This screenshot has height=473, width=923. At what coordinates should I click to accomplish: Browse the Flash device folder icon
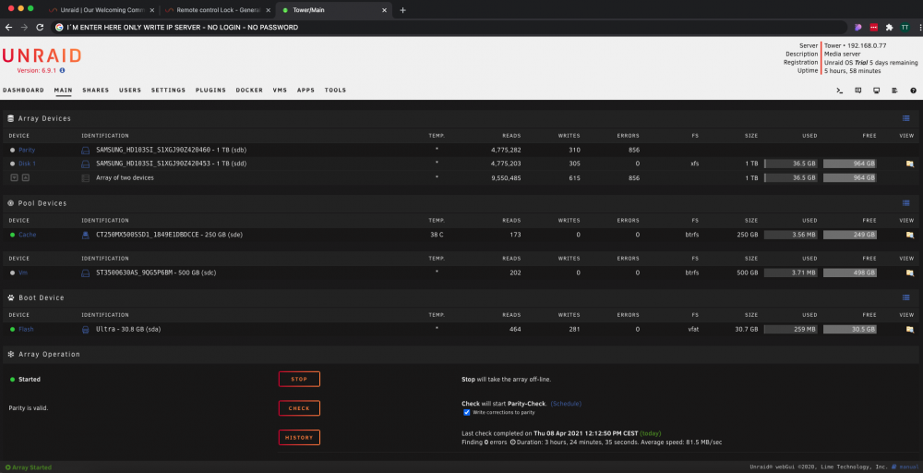point(909,329)
